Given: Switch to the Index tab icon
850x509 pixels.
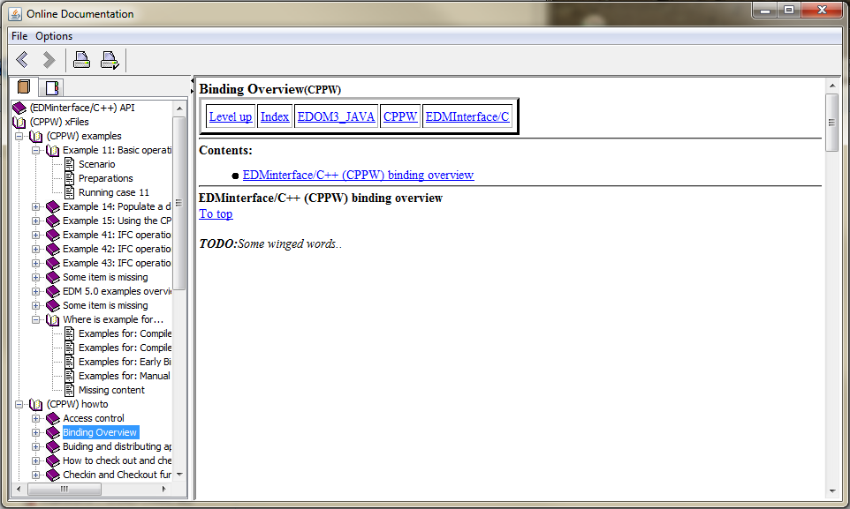Looking at the screenshot, I should 52,87.
